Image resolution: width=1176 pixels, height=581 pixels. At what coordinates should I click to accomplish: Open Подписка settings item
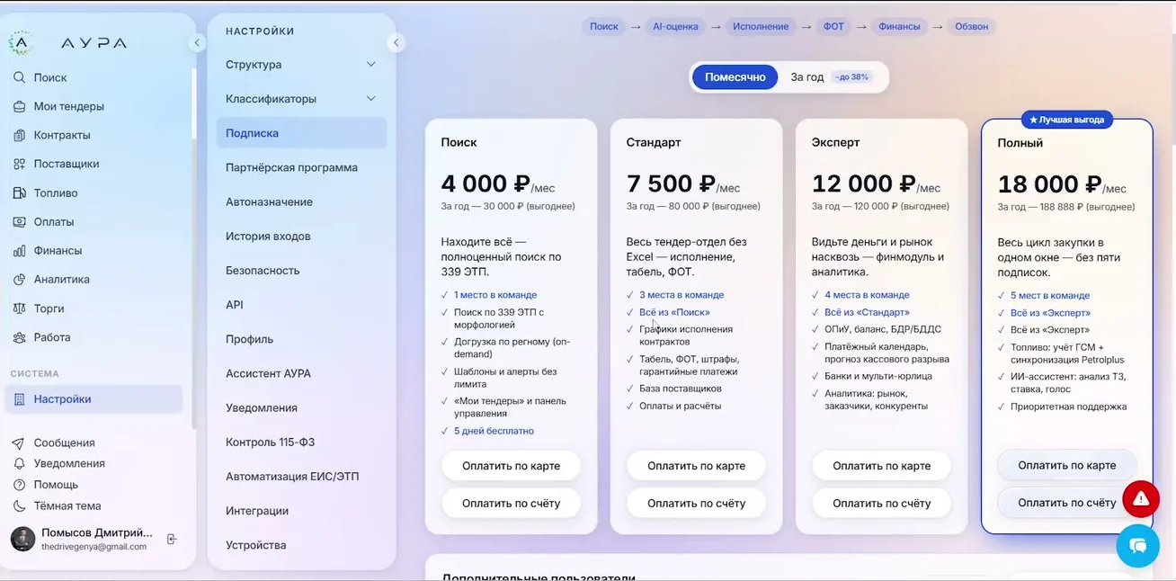point(301,133)
